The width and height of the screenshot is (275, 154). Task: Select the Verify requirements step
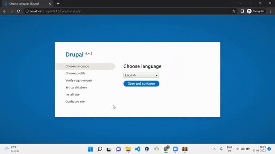click(79, 80)
